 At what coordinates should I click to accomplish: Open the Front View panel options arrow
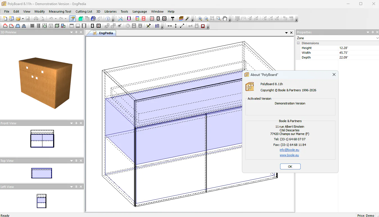[x=72, y=123]
